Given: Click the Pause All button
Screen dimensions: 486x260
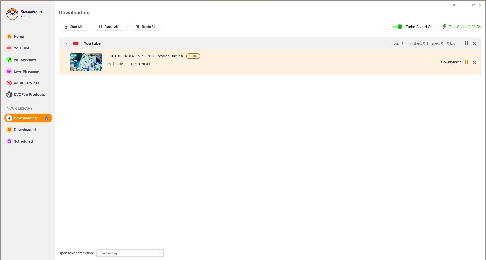Looking at the screenshot, I should pyautogui.click(x=110, y=27).
